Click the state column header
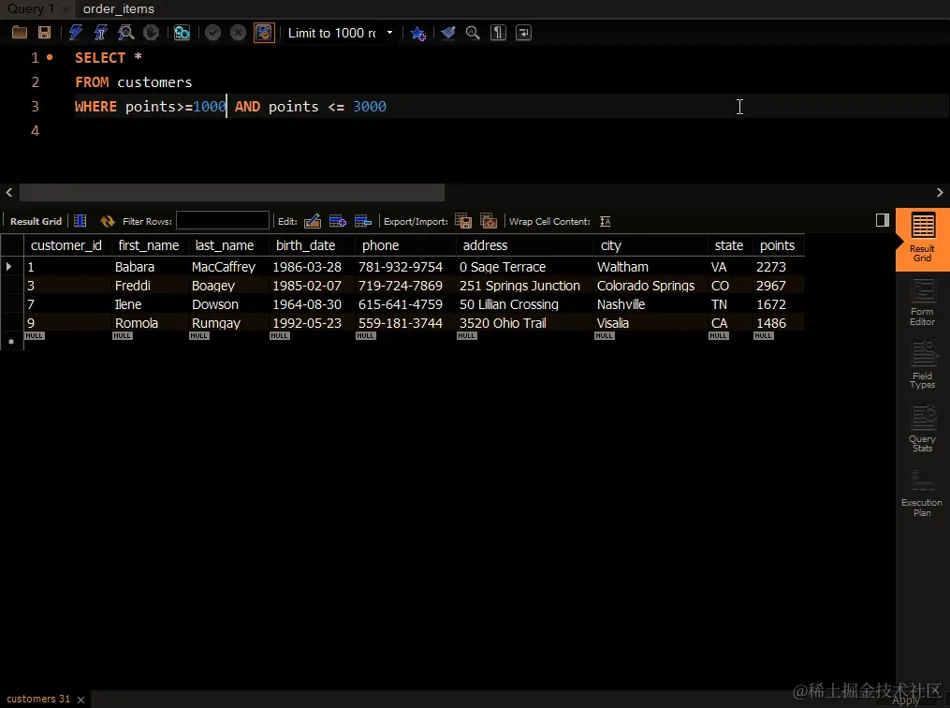The image size is (950, 708). click(729, 245)
